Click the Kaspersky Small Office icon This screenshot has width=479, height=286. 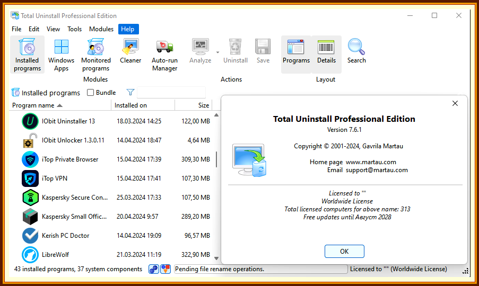(30, 217)
